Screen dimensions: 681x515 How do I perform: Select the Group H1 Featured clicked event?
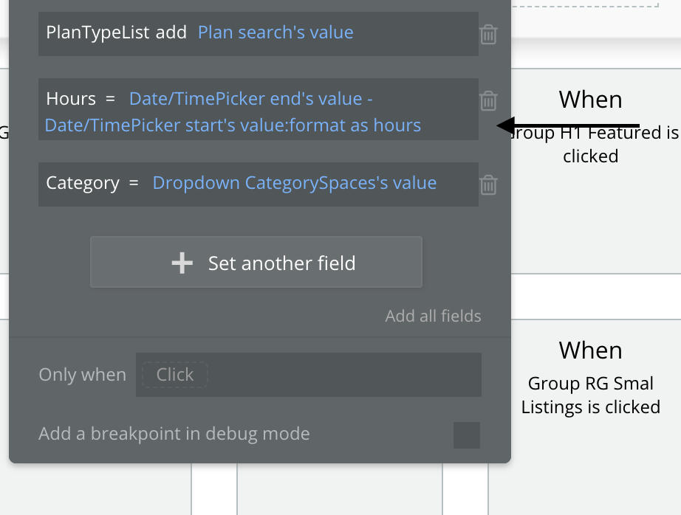(x=590, y=126)
